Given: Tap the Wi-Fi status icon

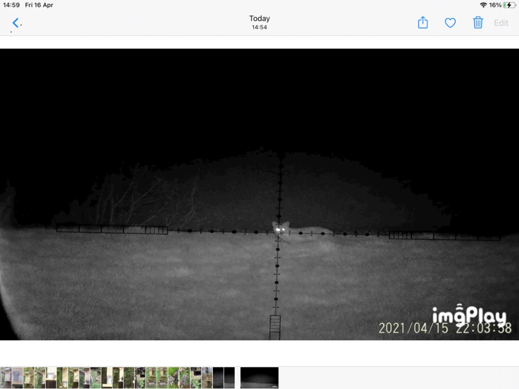Looking at the screenshot, I should pos(483,5).
